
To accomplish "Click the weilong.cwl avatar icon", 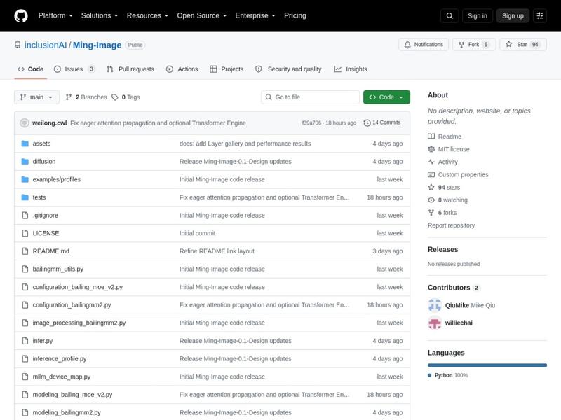I will [25, 123].
